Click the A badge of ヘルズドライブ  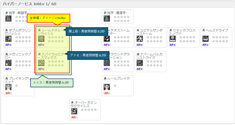[203, 30]
